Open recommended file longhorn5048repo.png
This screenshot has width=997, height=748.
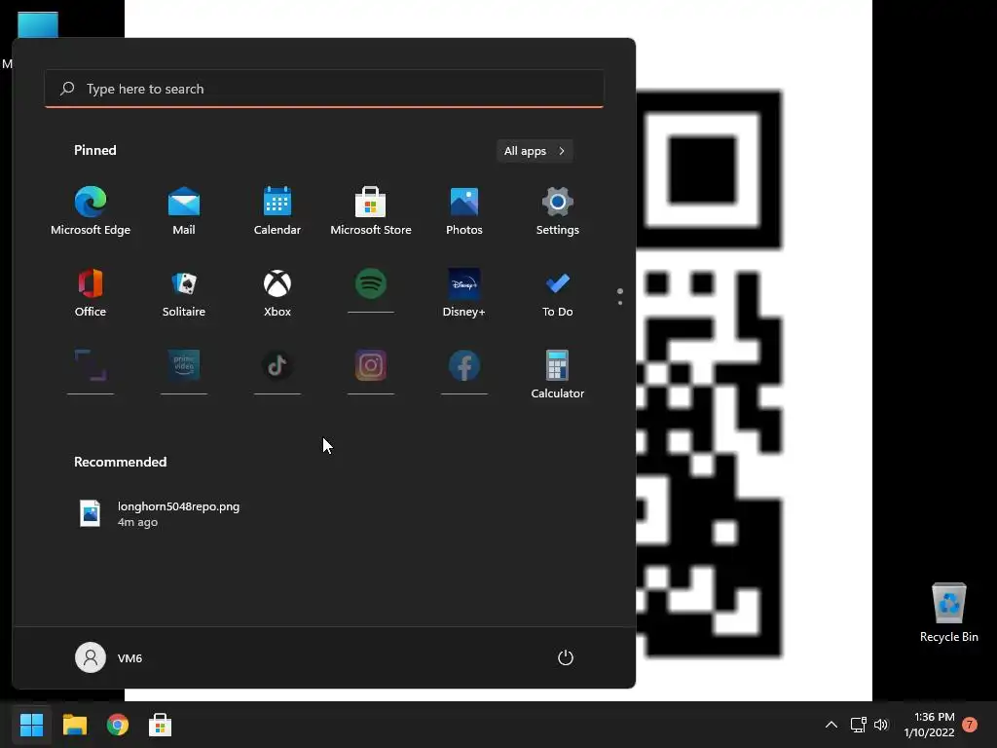point(159,514)
